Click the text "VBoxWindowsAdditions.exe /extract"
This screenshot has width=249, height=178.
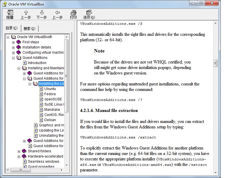click(118, 137)
